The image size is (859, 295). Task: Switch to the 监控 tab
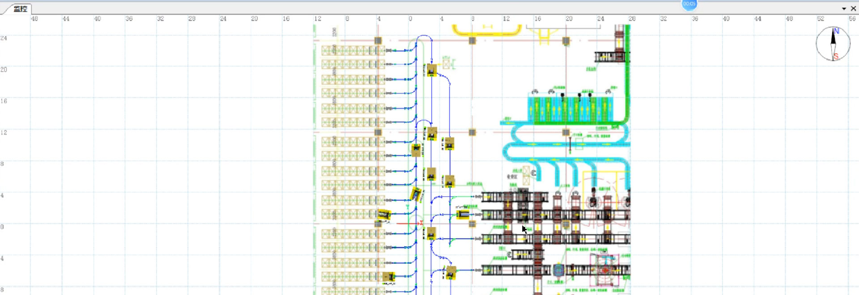pyautogui.click(x=20, y=9)
